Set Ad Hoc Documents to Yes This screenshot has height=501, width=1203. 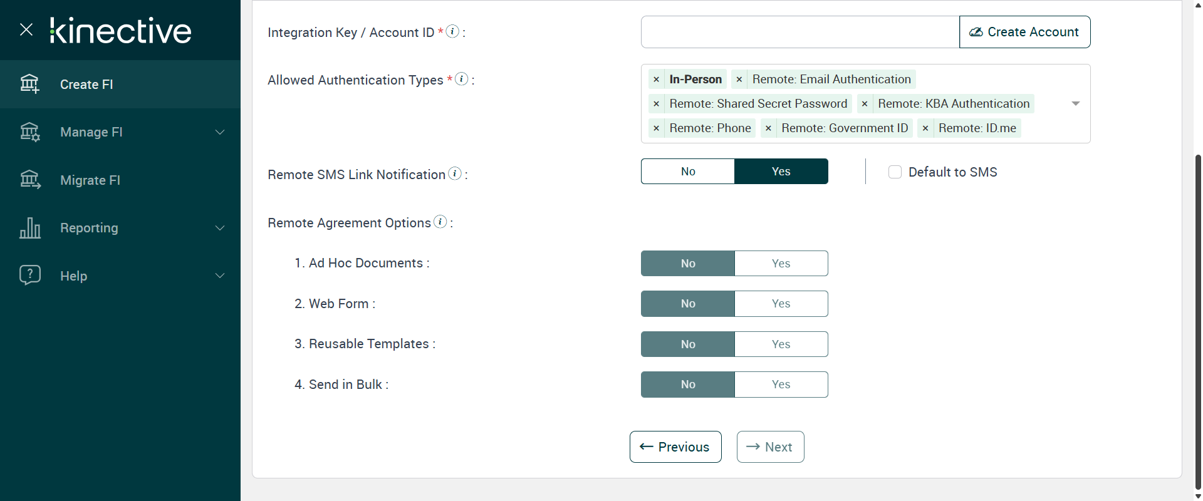(781, 264)
